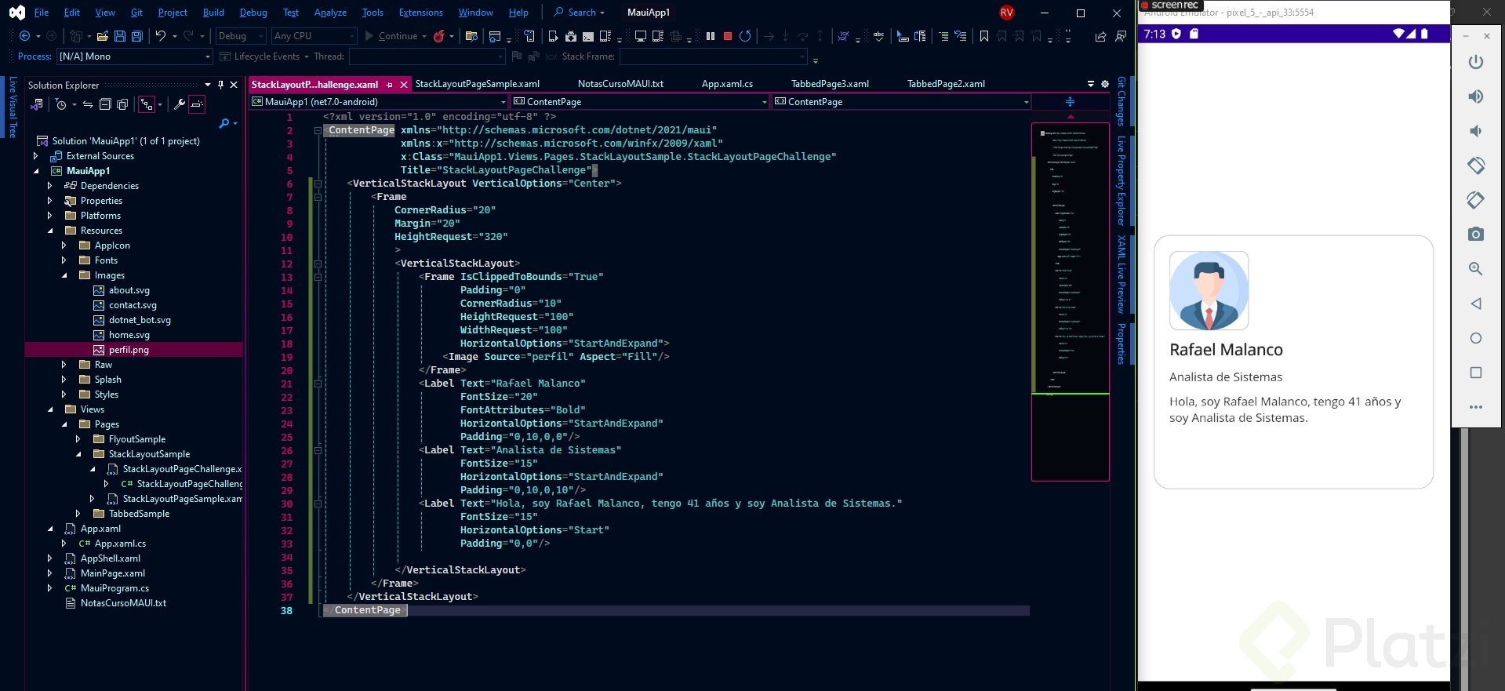Toggle bookmark on the current line
The image size is (1505, 691).
coord(984,36)
